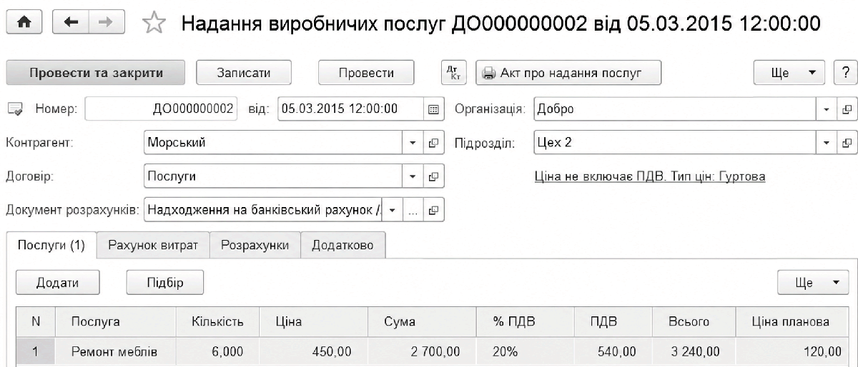Open the table's Ще menu

[x=813, y=282]
